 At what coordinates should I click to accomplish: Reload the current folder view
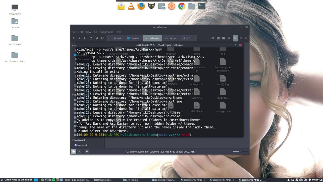[91, 38]
